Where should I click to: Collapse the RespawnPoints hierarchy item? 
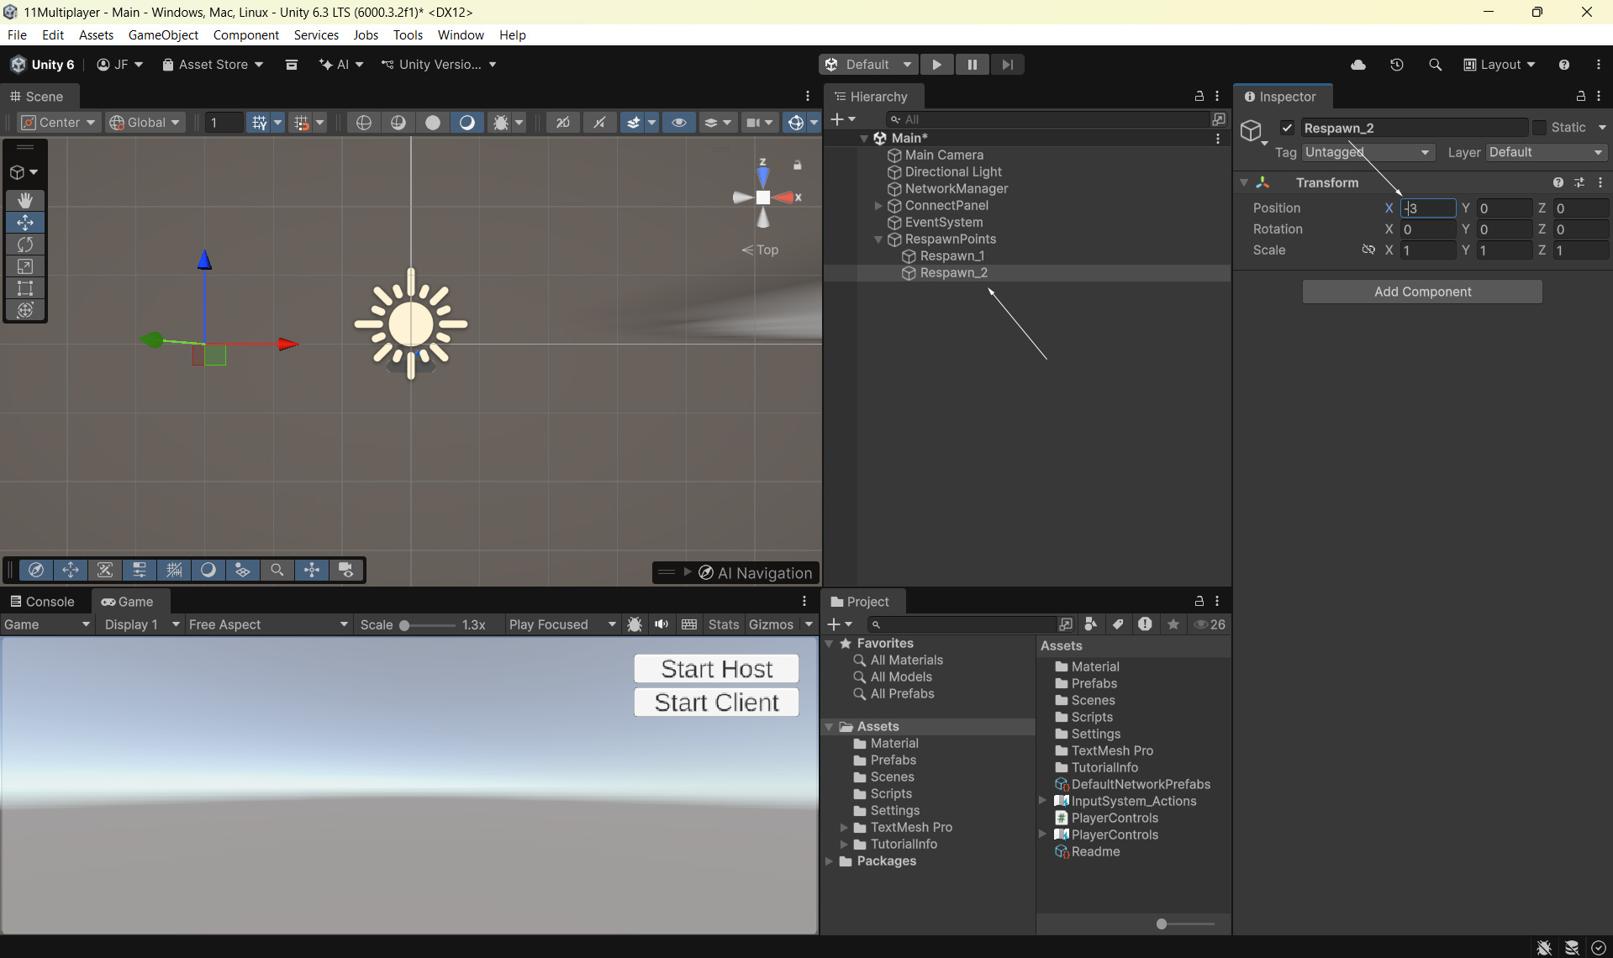tap(878, 239)
